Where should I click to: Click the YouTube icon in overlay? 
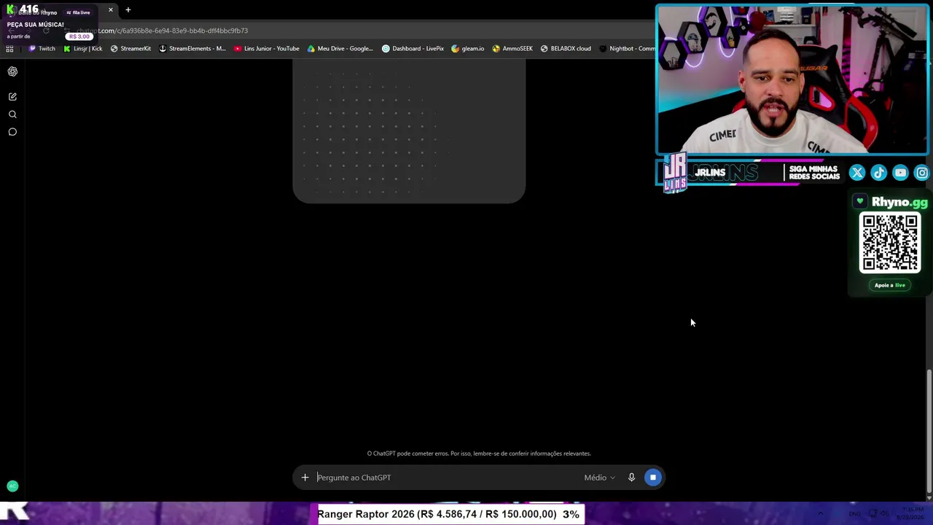coord(900,173)
